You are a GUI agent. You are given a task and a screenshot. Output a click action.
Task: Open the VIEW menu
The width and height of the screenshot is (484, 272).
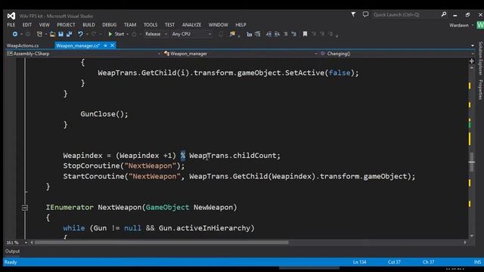click(44, 25)
